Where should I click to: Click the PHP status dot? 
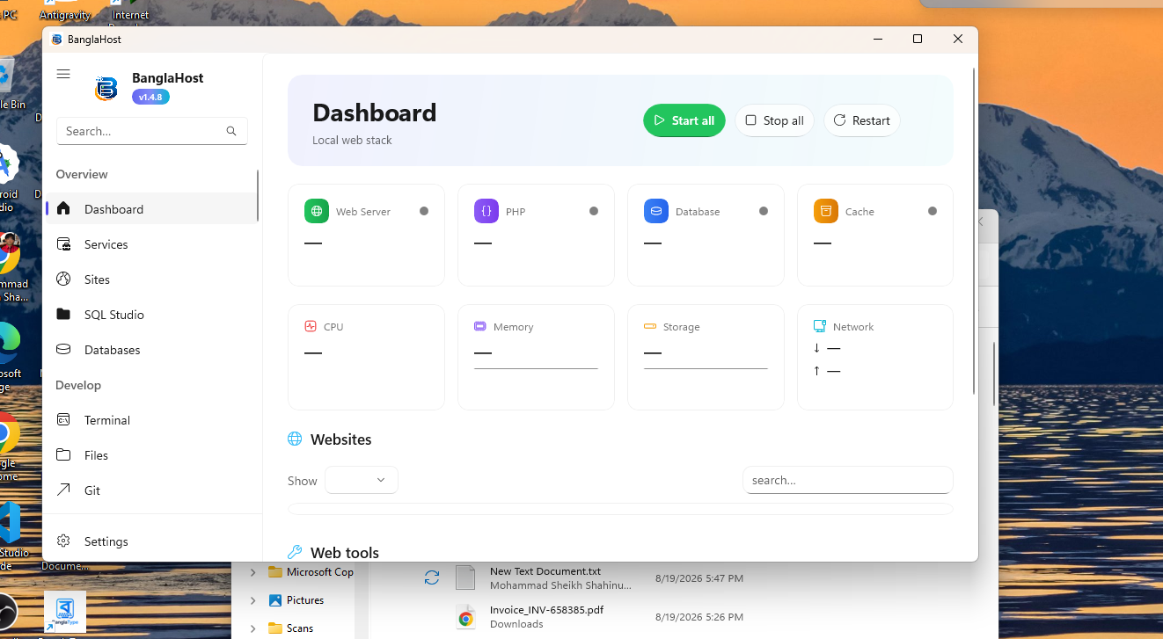(594, 211)
